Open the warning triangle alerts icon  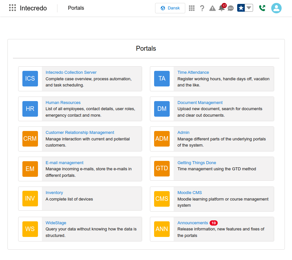pos(213,8)
